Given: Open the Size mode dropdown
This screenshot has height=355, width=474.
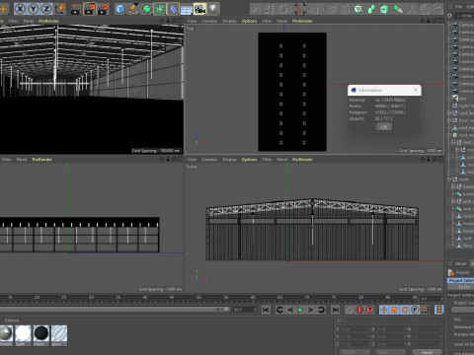Looking at the screenshot, I should (x=391, y=352).
